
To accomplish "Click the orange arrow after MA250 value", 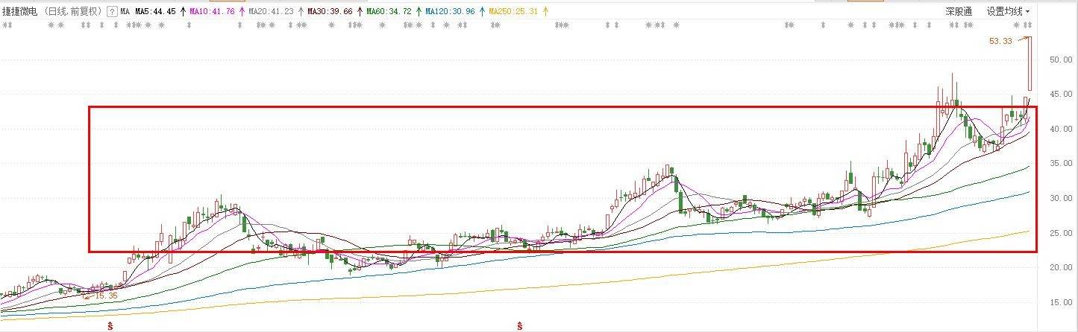I will click(545, 12).
